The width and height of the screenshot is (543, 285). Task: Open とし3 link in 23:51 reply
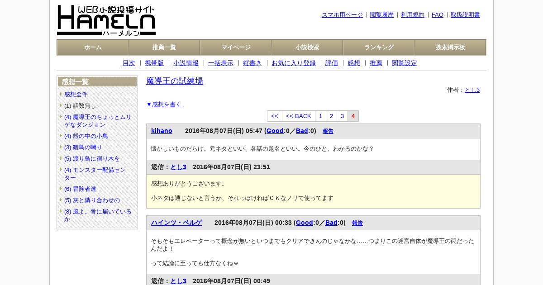tap(178, 167)
